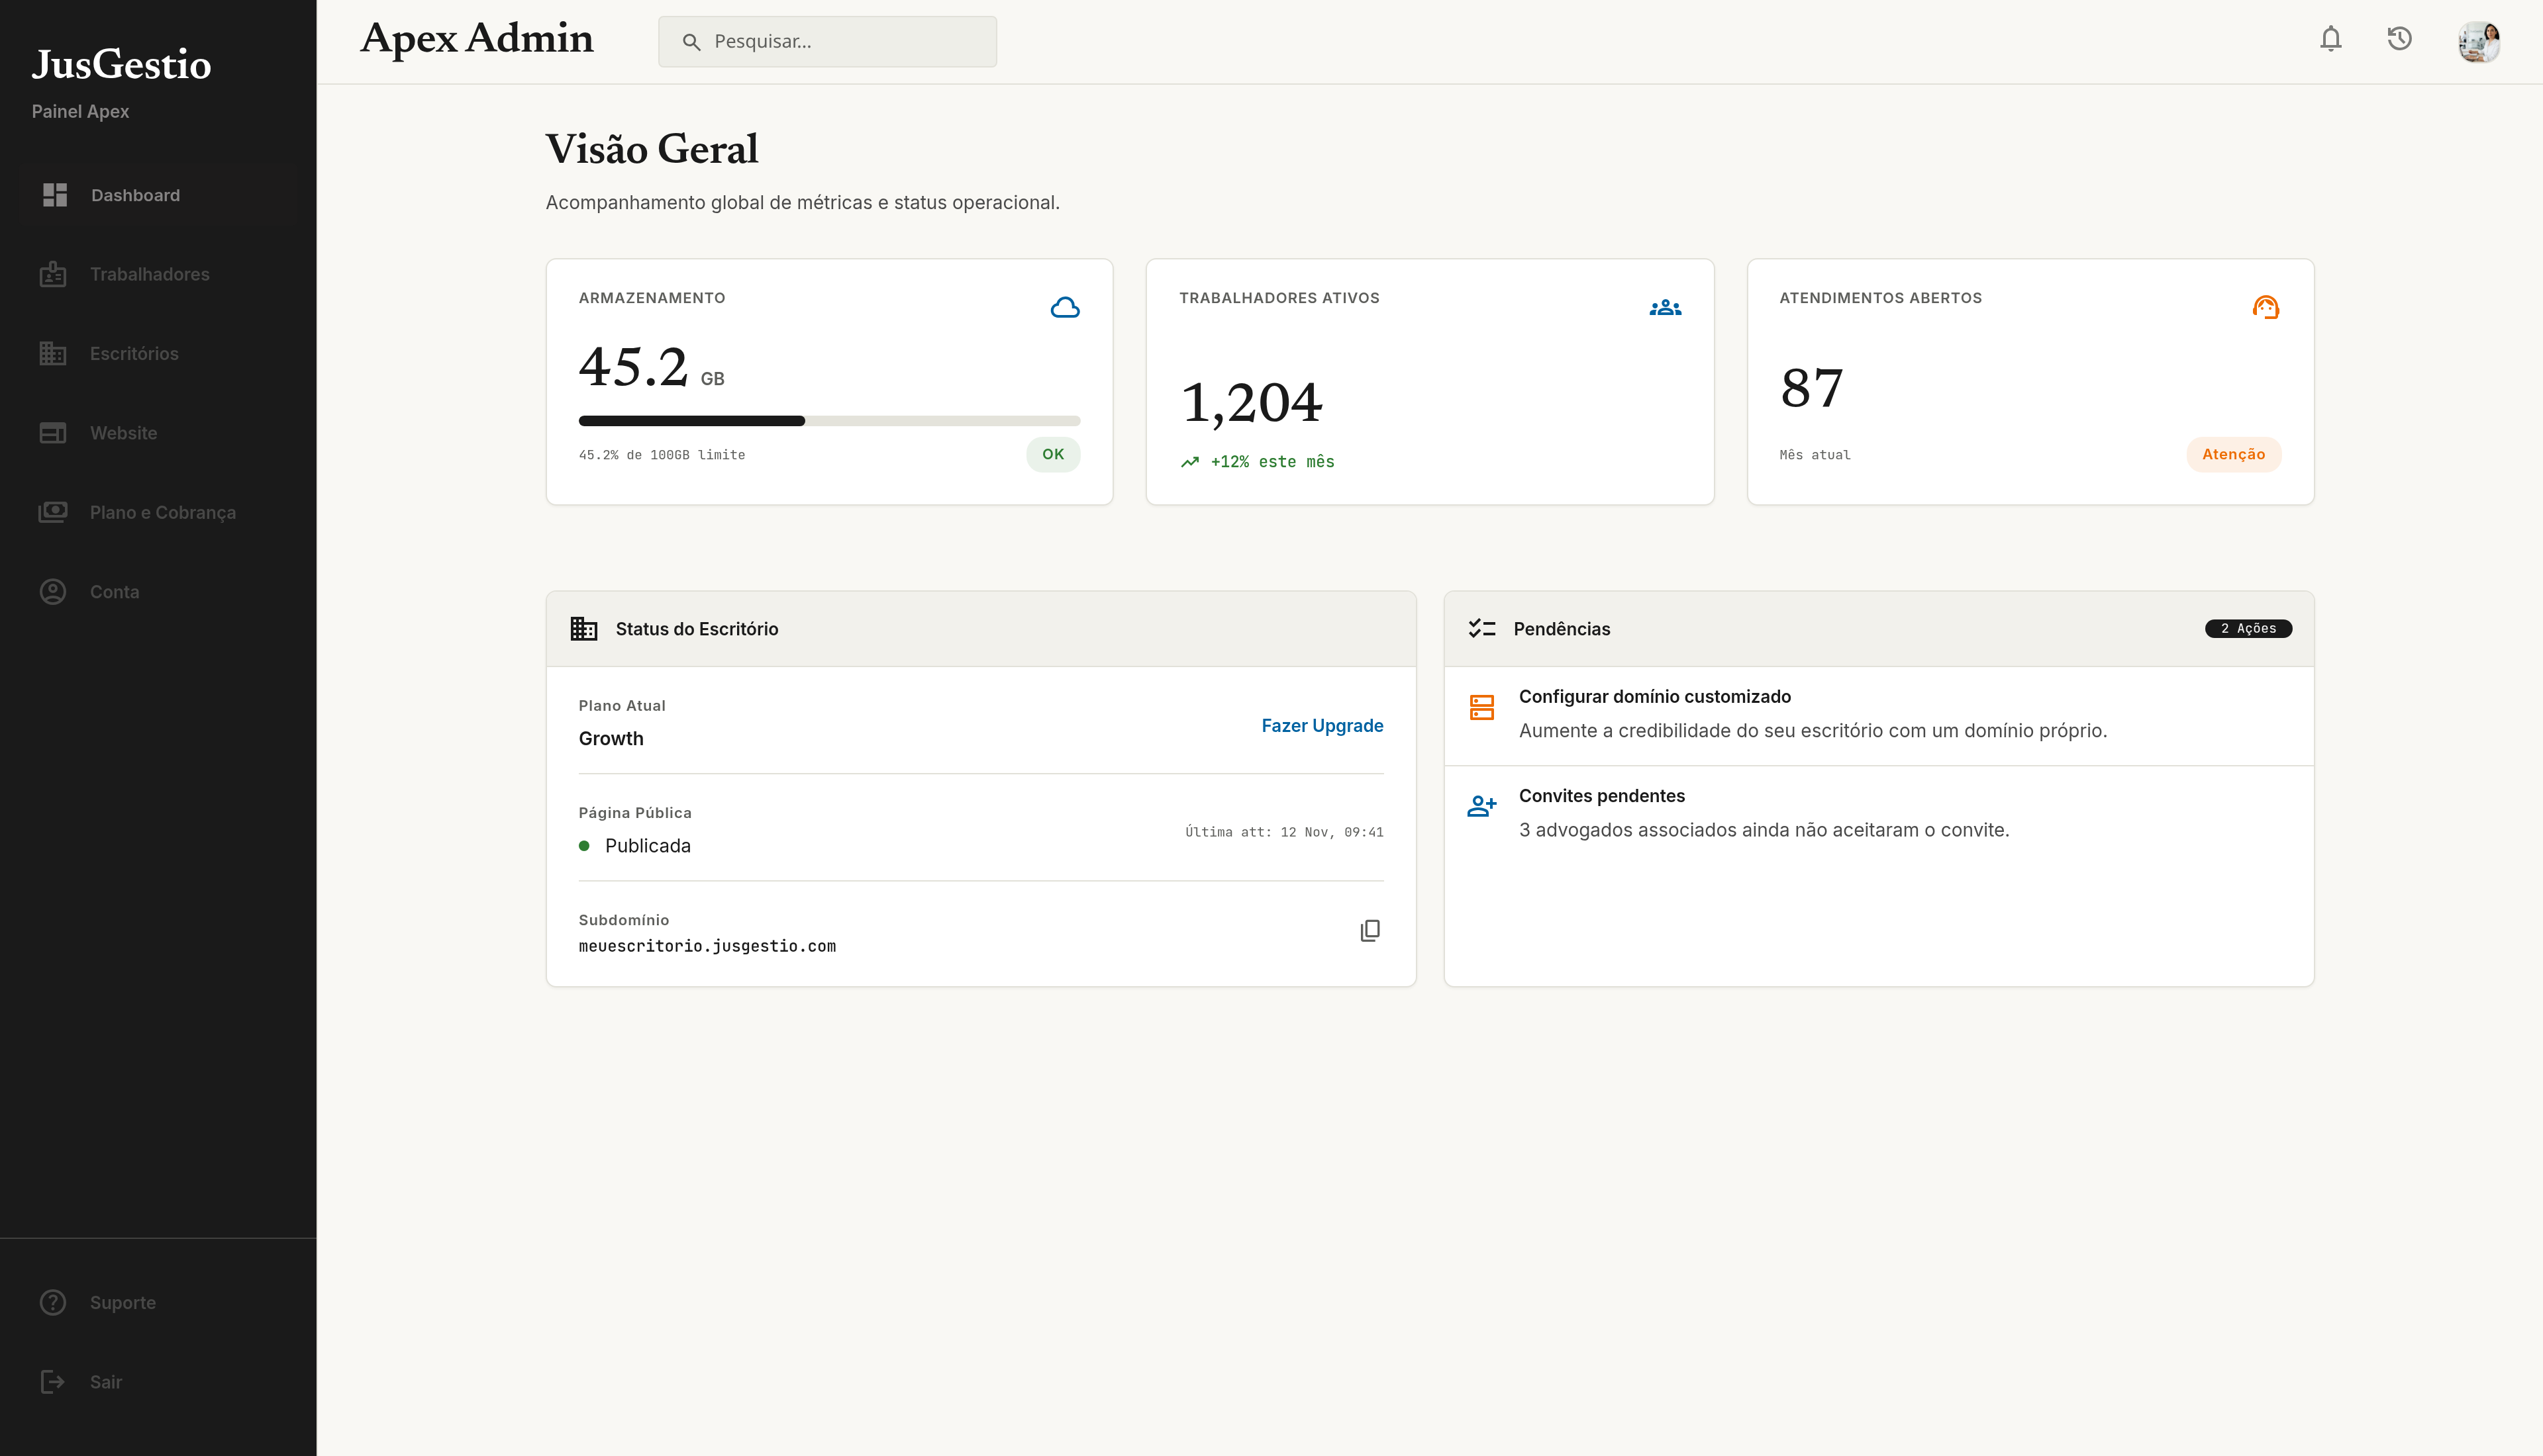
Task: Click the search magnifier icon
Action: 690,42
